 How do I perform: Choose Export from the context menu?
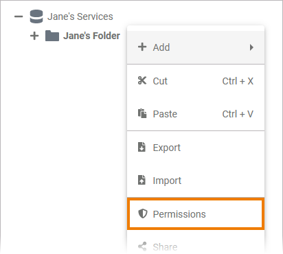click(x=196, y=148)
